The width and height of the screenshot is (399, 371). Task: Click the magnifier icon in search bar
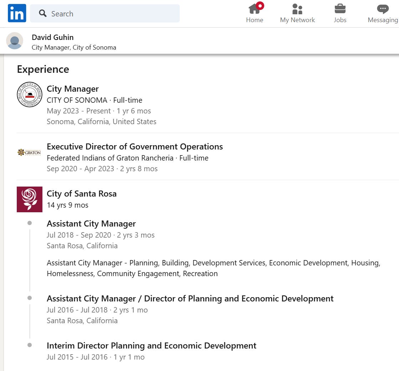42,13
